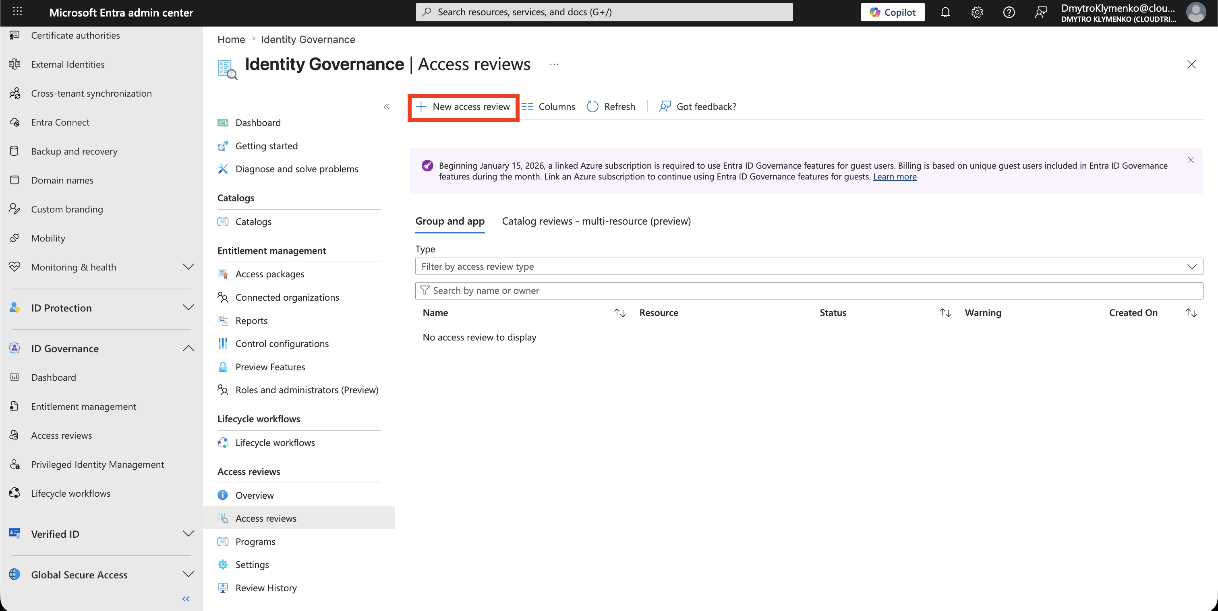This screenshot has width=1218, height=611.
Task: Click the Mobility icon
Action: tap(14, 238)
